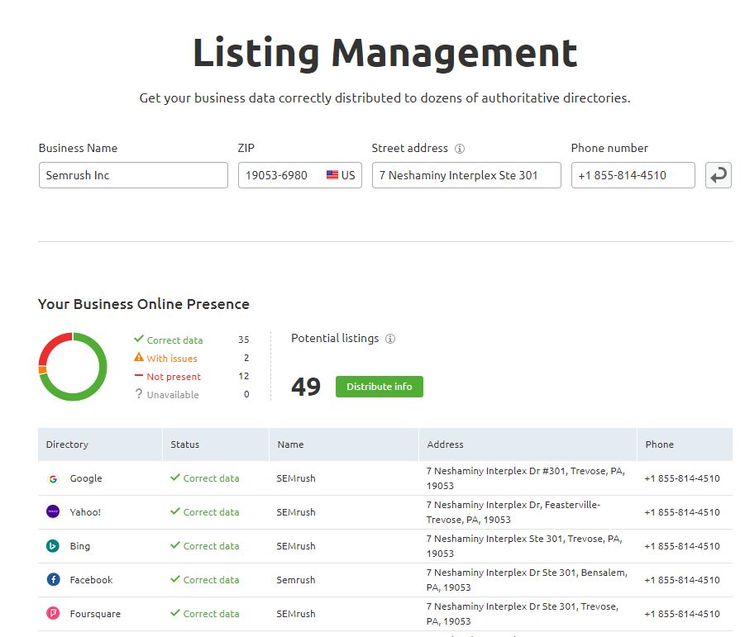Click the Google row address text
The width and height of the screenshot is (745, 637).
(x=526, y=478)
